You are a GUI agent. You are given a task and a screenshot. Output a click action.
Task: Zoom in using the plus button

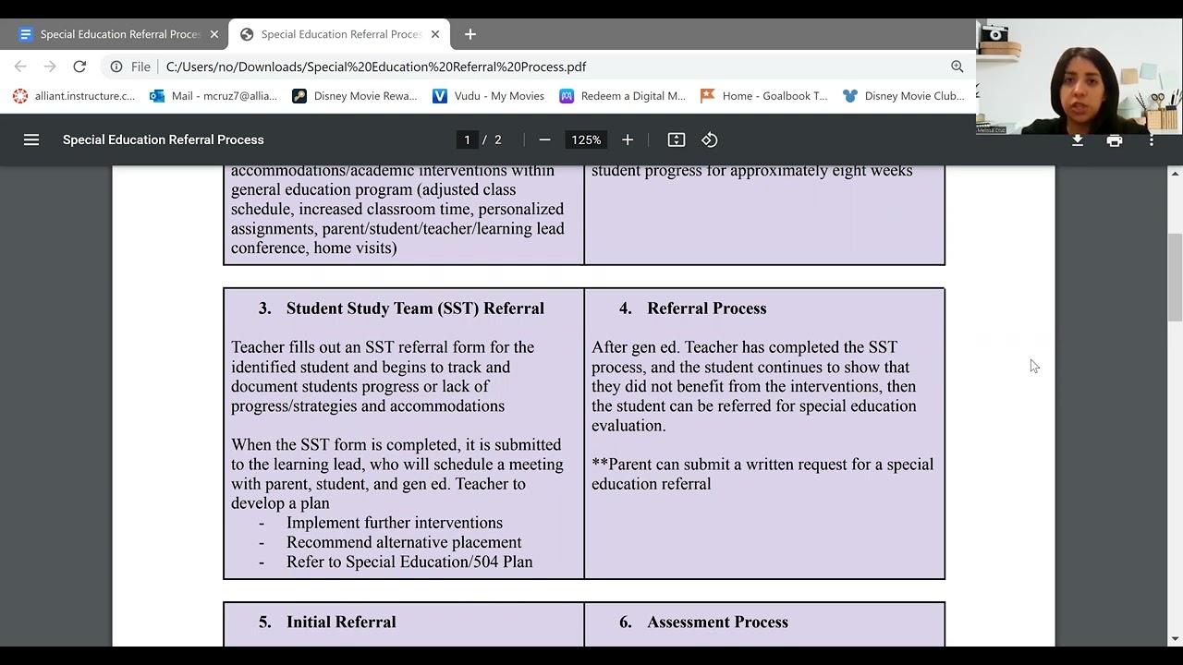[x=628, y=139]
